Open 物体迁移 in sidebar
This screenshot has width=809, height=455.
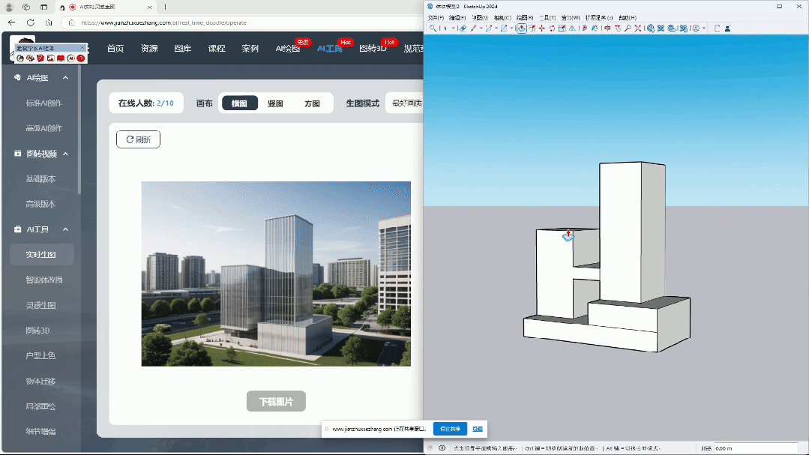click(40, 381)
